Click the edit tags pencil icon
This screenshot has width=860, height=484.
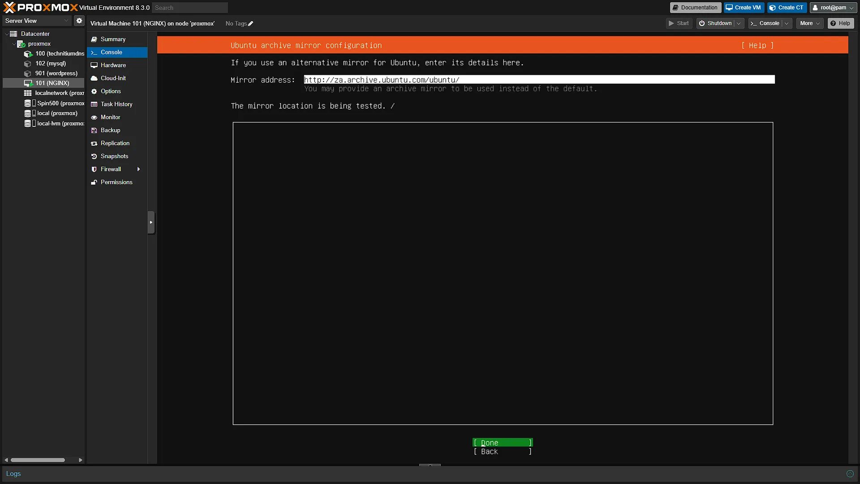pyautogui.click(x=250, y=24)
